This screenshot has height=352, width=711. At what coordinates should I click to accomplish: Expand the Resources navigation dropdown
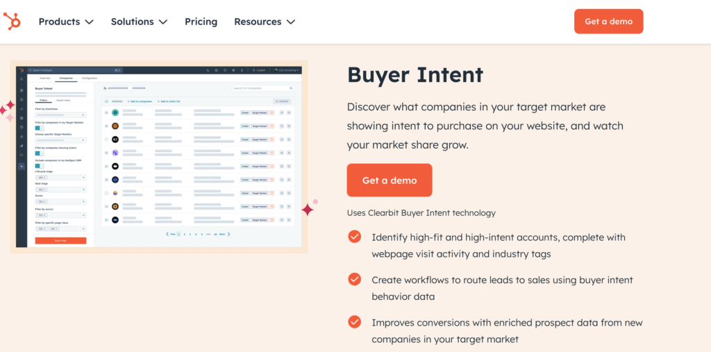click(265, 22)
